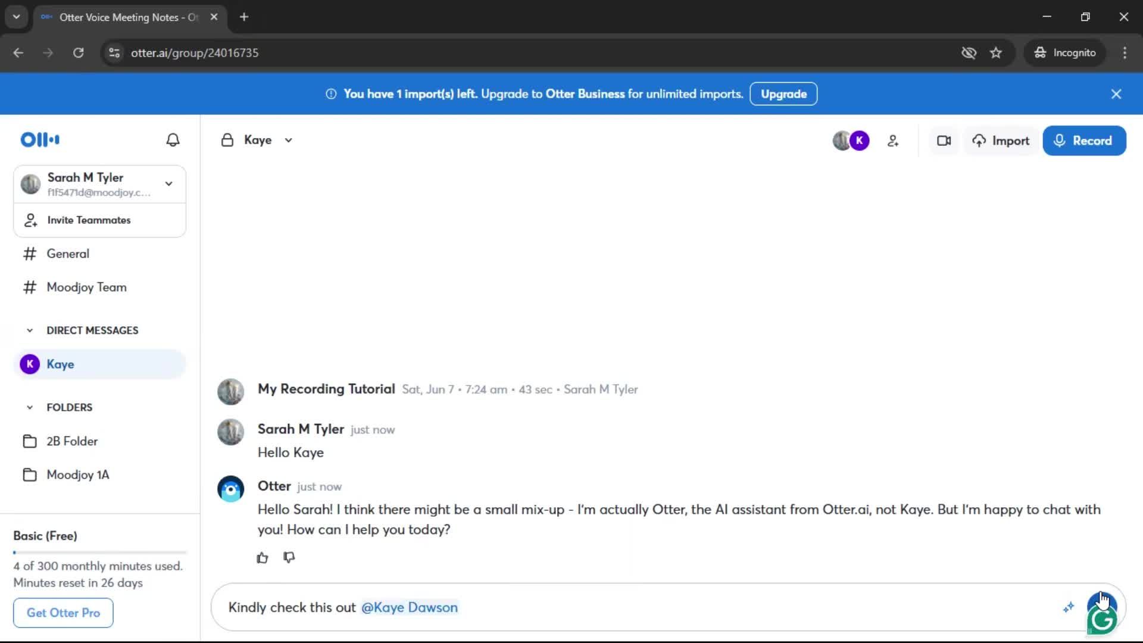Click the tracking protection eye icon

pyautogui.click(x=969, y=53)
